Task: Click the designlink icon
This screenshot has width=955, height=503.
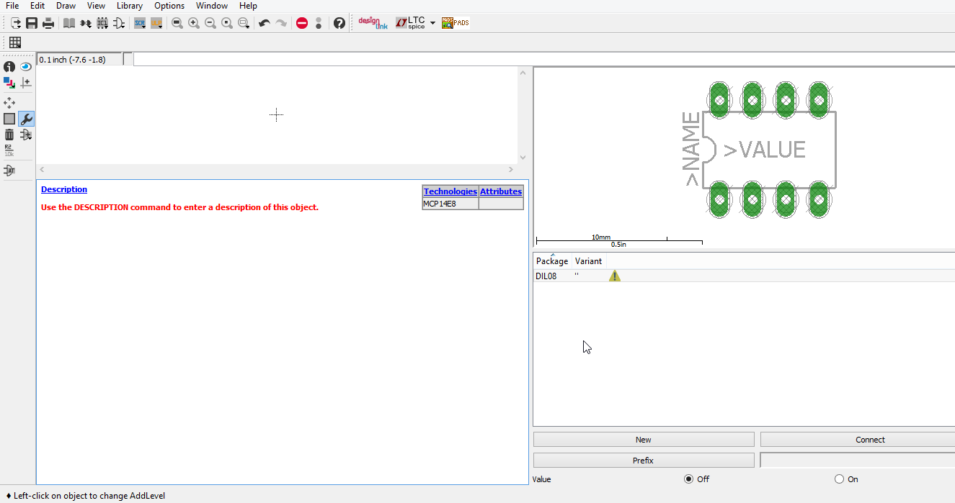Action: point(373,23)
